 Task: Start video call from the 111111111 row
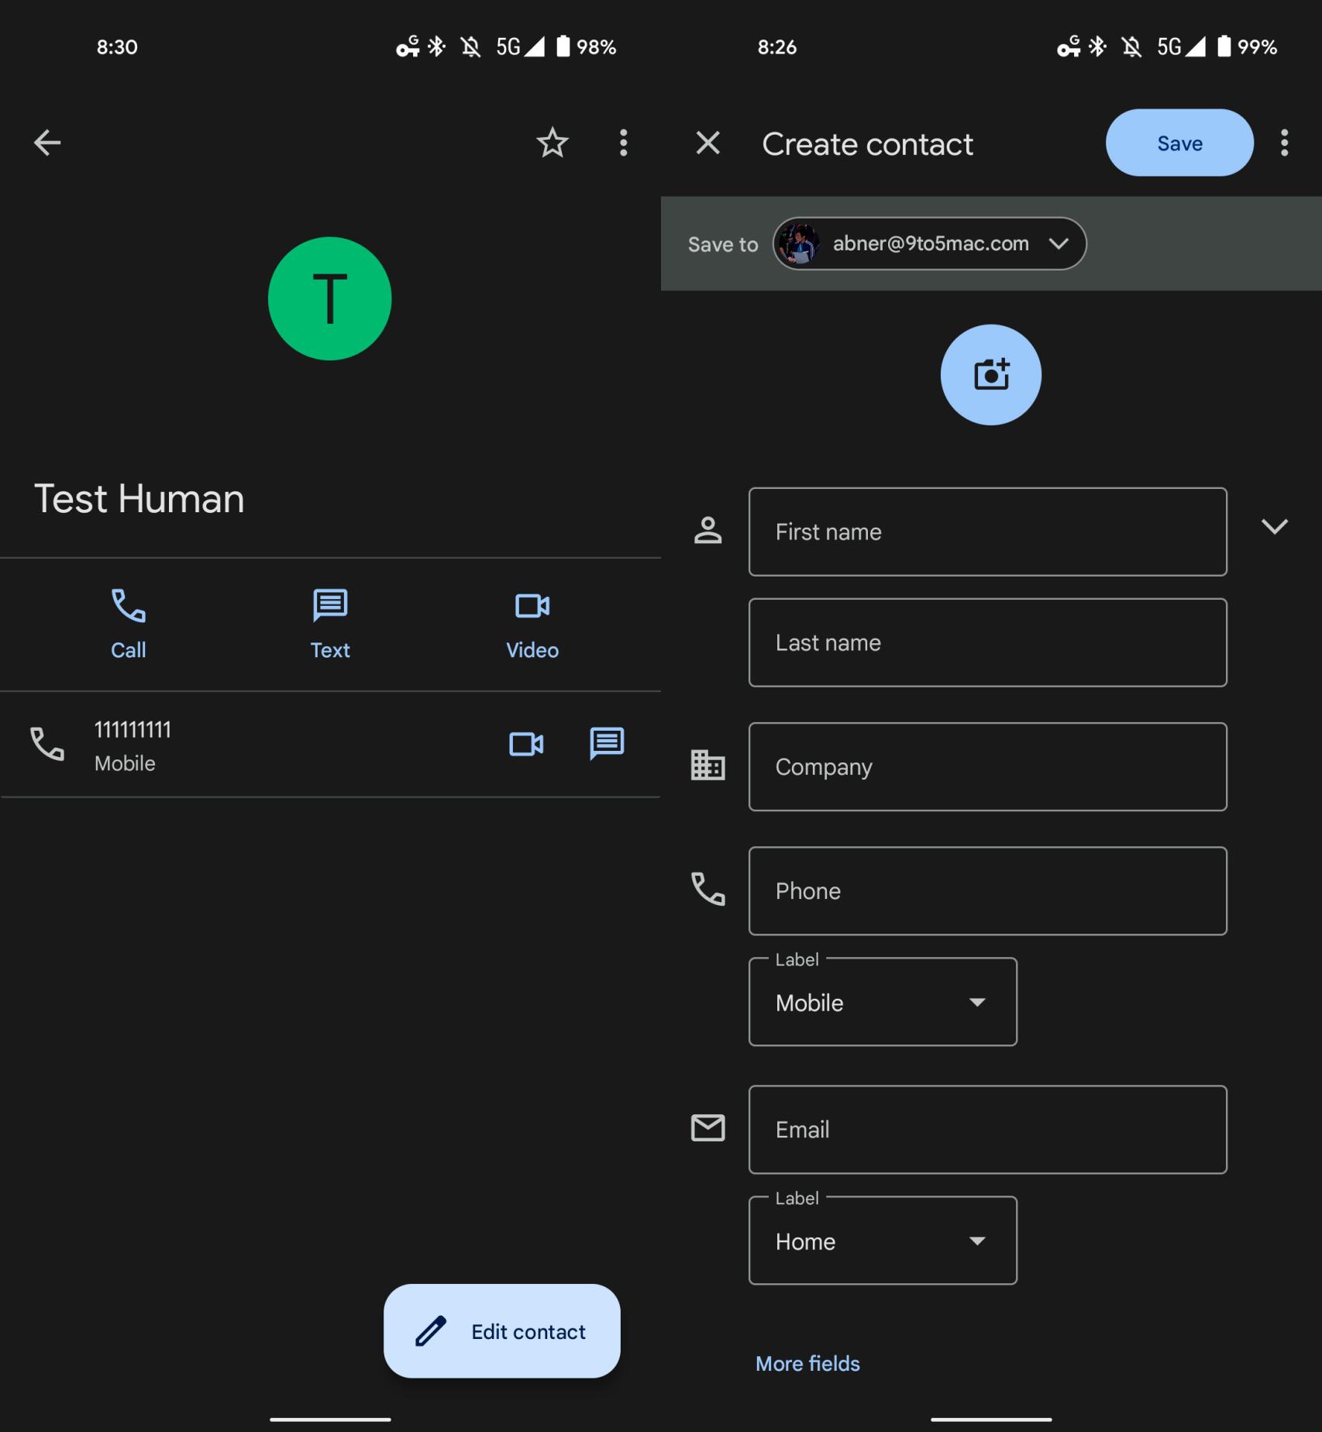pos(526,744)
